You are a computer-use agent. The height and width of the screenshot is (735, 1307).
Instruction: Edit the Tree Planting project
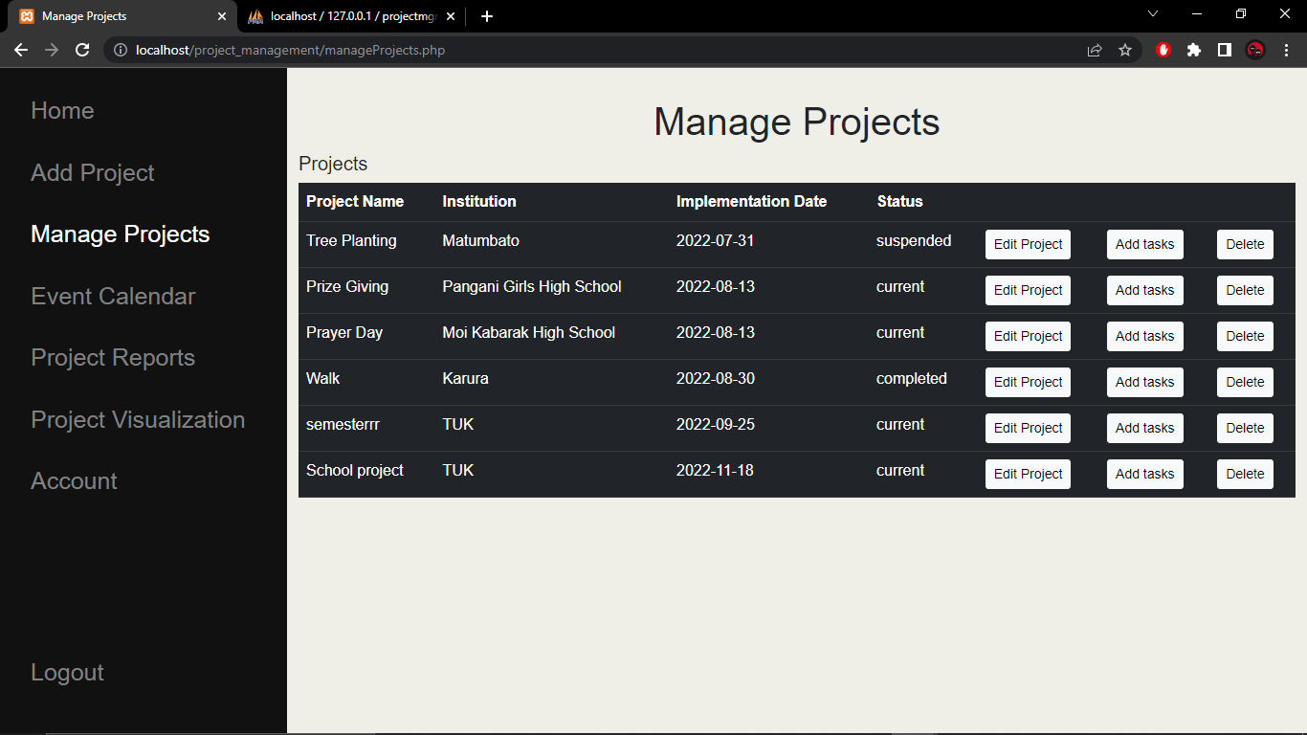[1028, 244]
